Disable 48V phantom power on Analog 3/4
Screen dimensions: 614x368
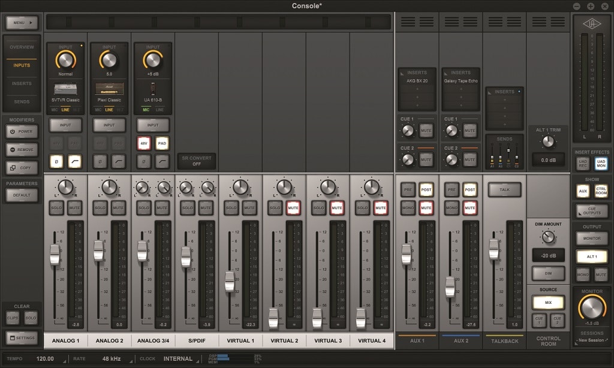tap(144, 143)
